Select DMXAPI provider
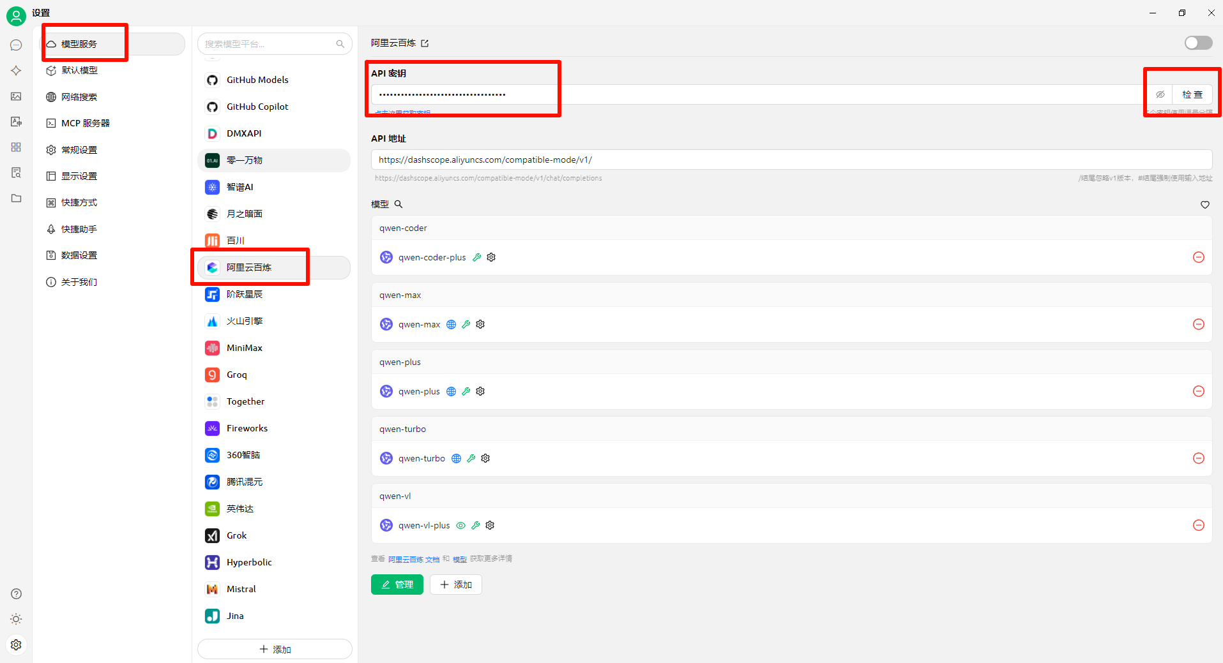 click(x=274, y=133)
